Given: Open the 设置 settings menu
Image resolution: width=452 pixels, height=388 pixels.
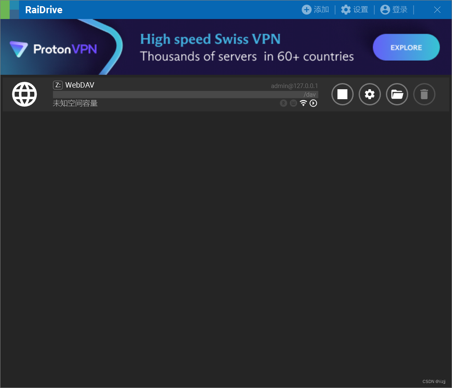Looking at the screenshot, I should coord(354,10).
